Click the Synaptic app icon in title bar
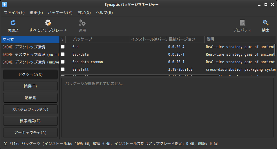Image resolution: width=277 pixels, height=149 pixels. click(x=5, y=4)
